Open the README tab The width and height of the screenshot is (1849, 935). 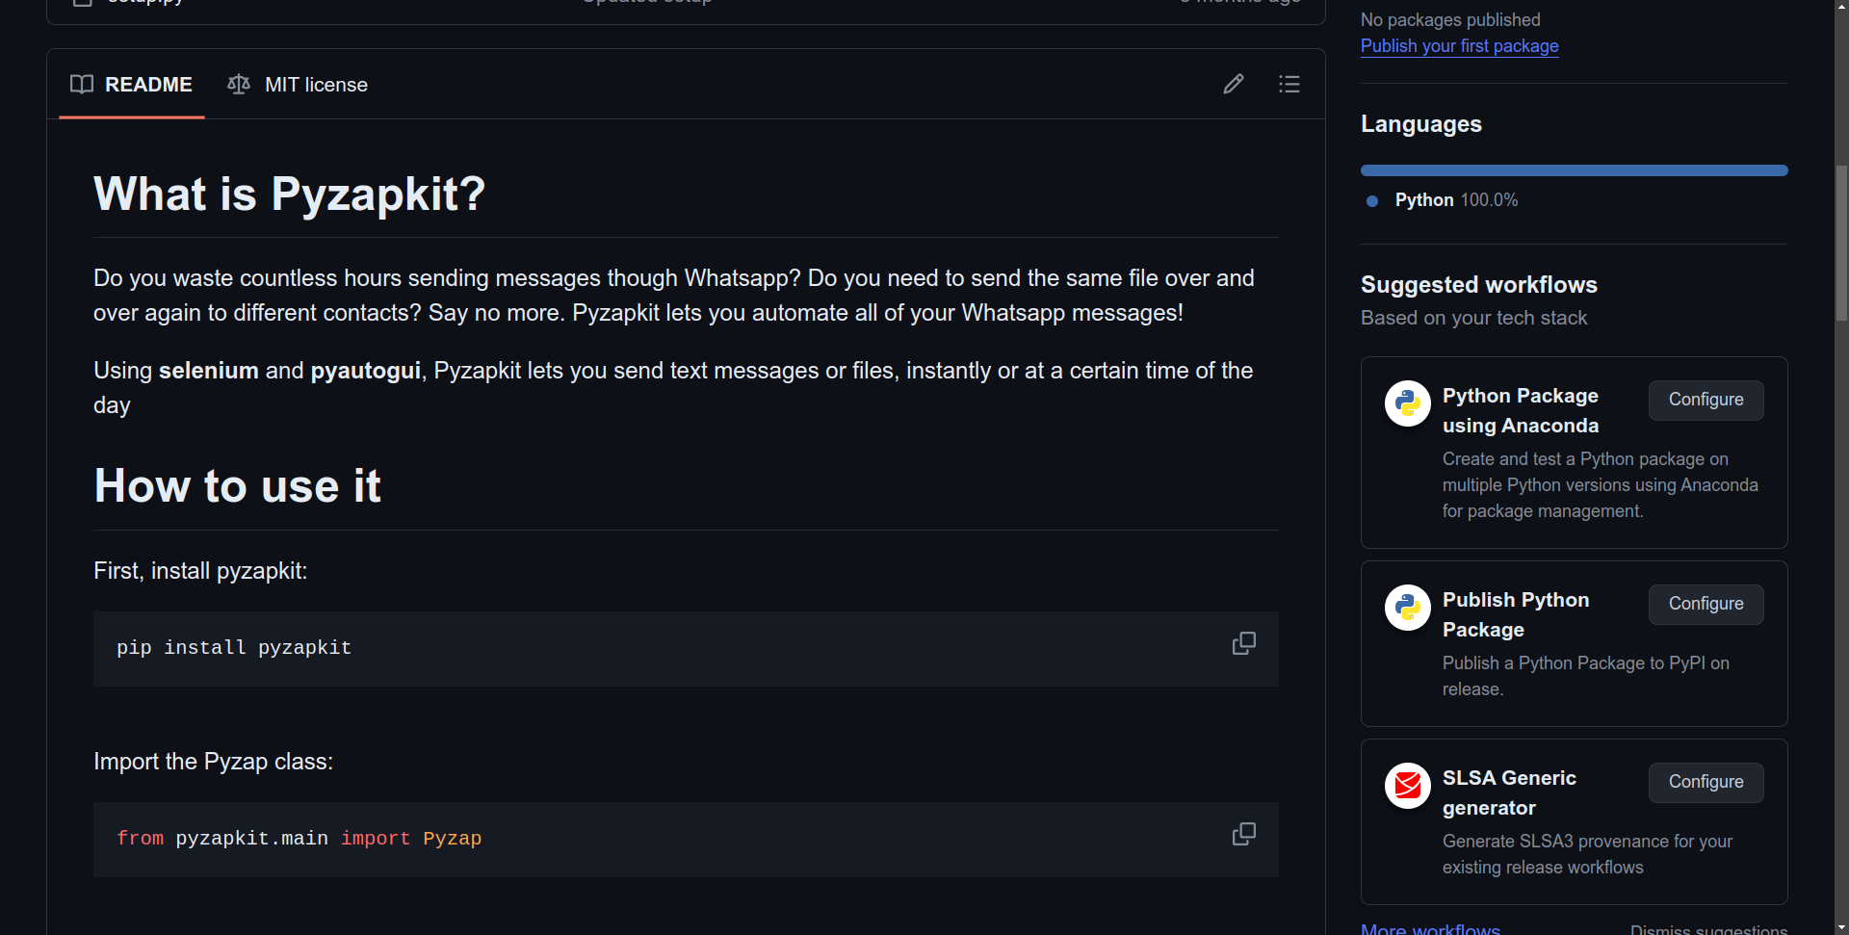point(132,85)
